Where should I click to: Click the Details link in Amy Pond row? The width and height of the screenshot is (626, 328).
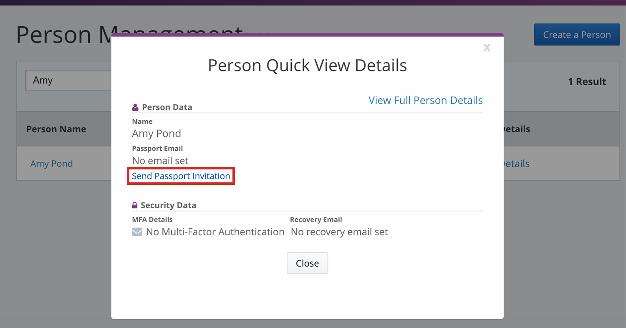[516, 164]
